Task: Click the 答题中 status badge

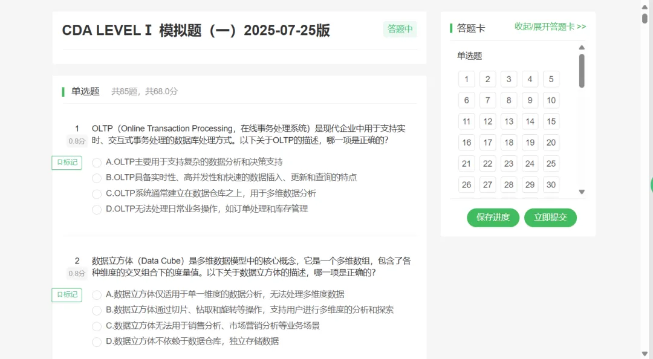Action: 400,29
